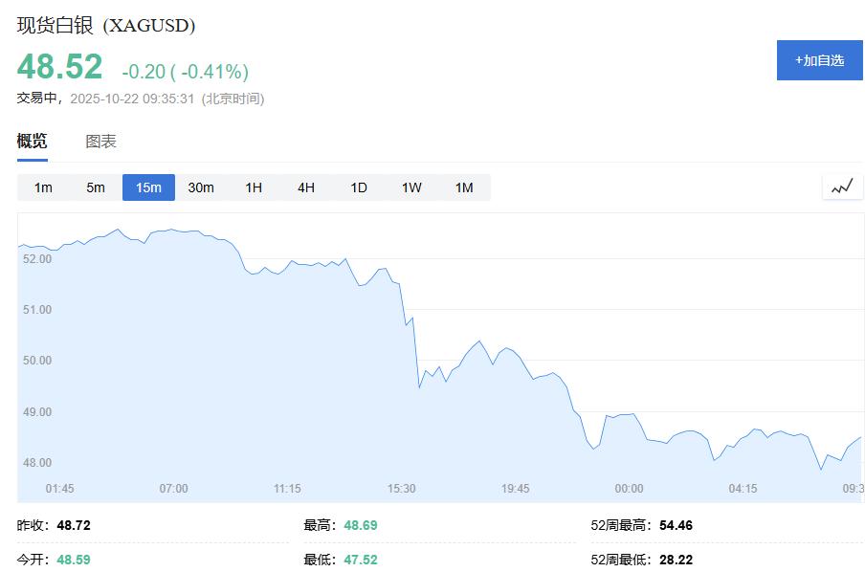The height and width of the screenshot is (572, 865).
Task: Choose the active 15m interval
Action: 148,187
